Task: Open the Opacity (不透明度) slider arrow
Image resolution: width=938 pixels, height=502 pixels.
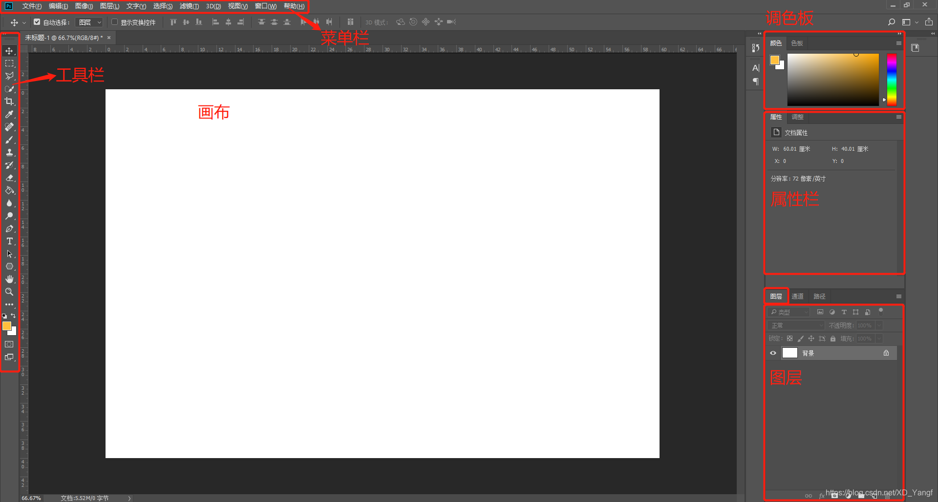Action: (x=879, y=325)
